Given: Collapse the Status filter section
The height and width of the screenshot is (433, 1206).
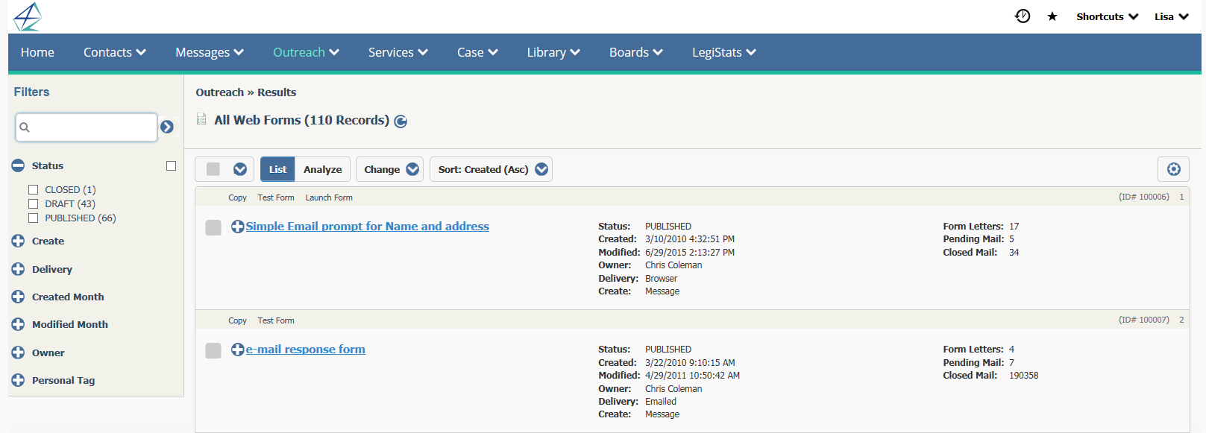Looking at the screenshot, I should click(x=19, y=165).
